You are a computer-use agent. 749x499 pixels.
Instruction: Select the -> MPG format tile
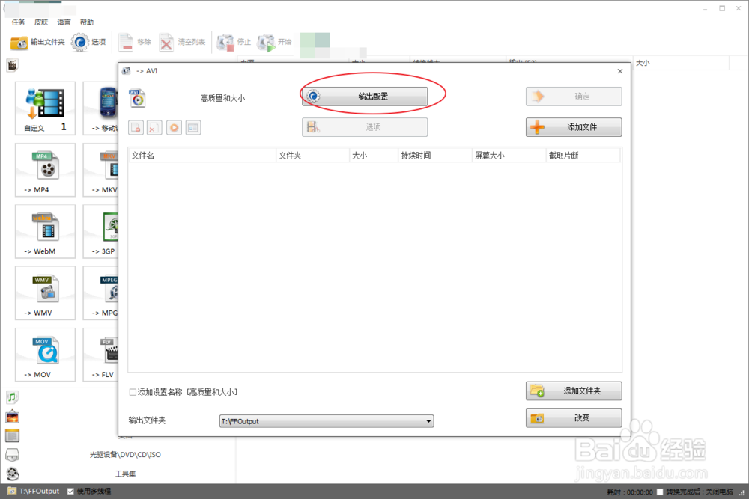101,293
